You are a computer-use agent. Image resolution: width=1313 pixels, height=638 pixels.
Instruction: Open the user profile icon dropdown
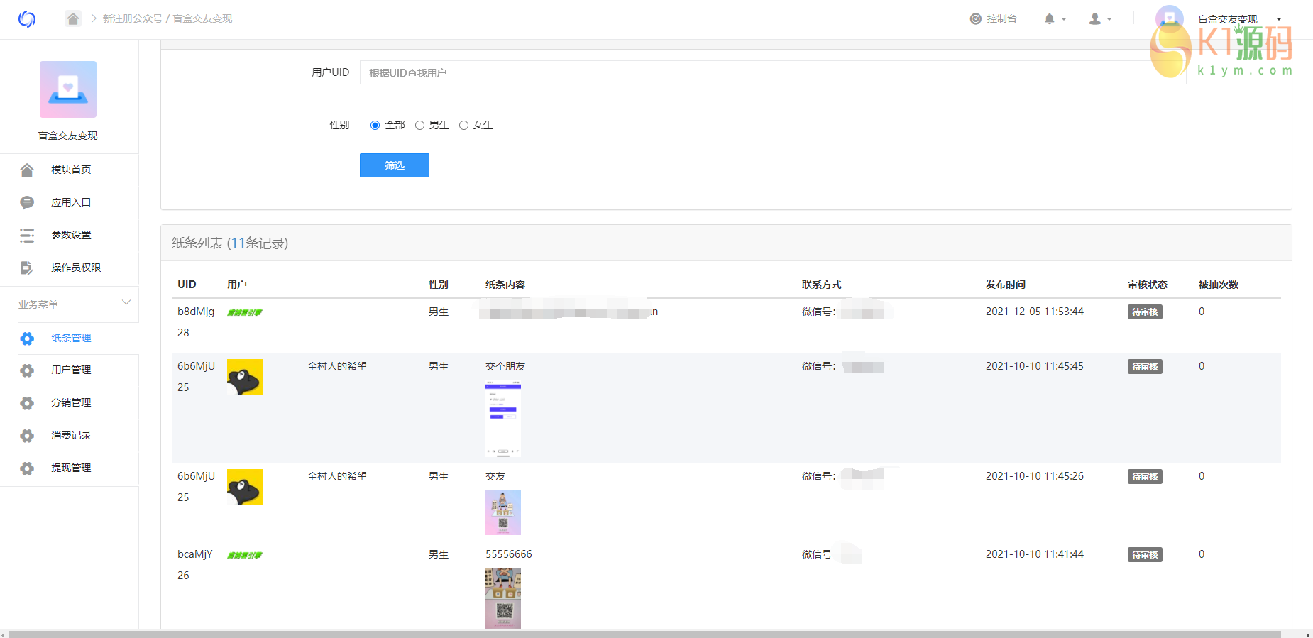[1101, 19]
